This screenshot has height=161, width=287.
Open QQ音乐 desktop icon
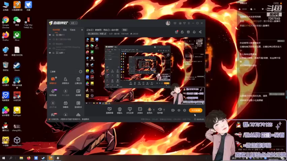point(6,82)
